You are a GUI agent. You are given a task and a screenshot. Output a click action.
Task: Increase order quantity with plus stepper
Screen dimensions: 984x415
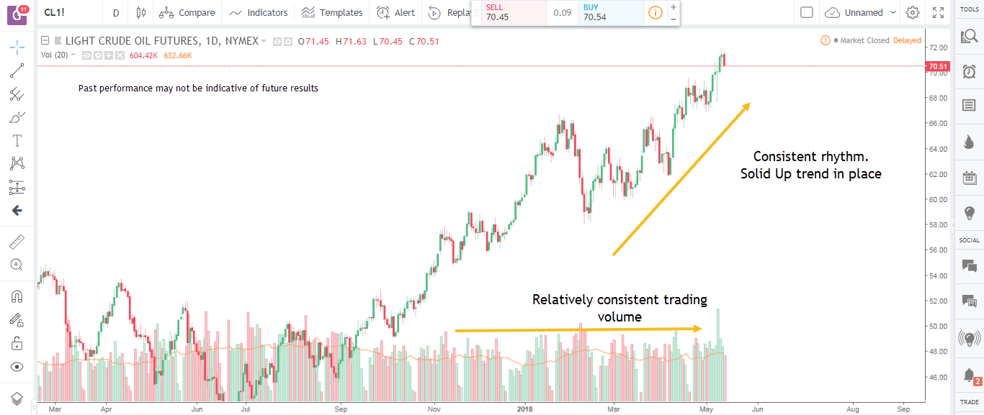pyautogui.click(x=674, y=6)
